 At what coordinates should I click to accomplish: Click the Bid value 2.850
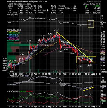click(33, 11)
